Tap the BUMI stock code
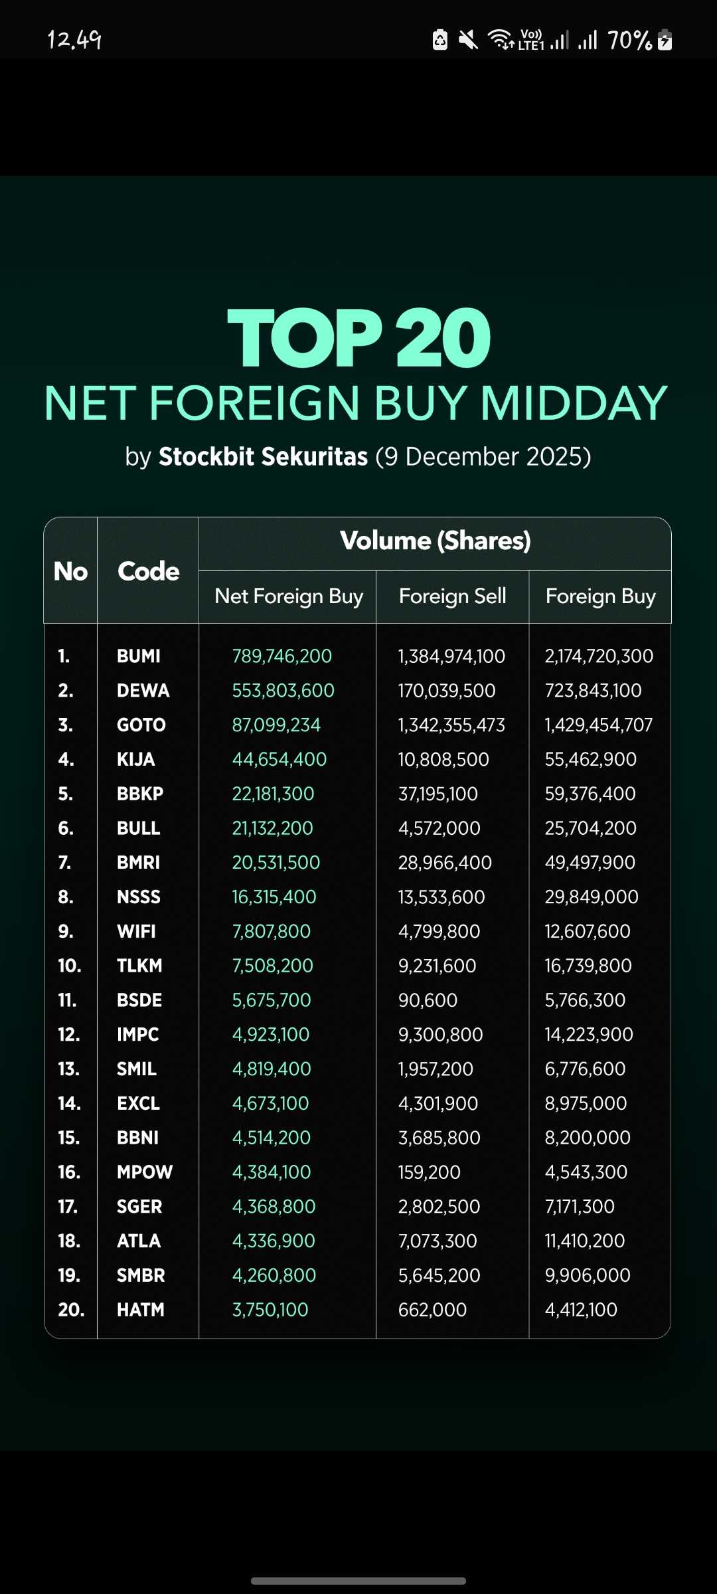 pyautogui.click(x=139, y=656)
